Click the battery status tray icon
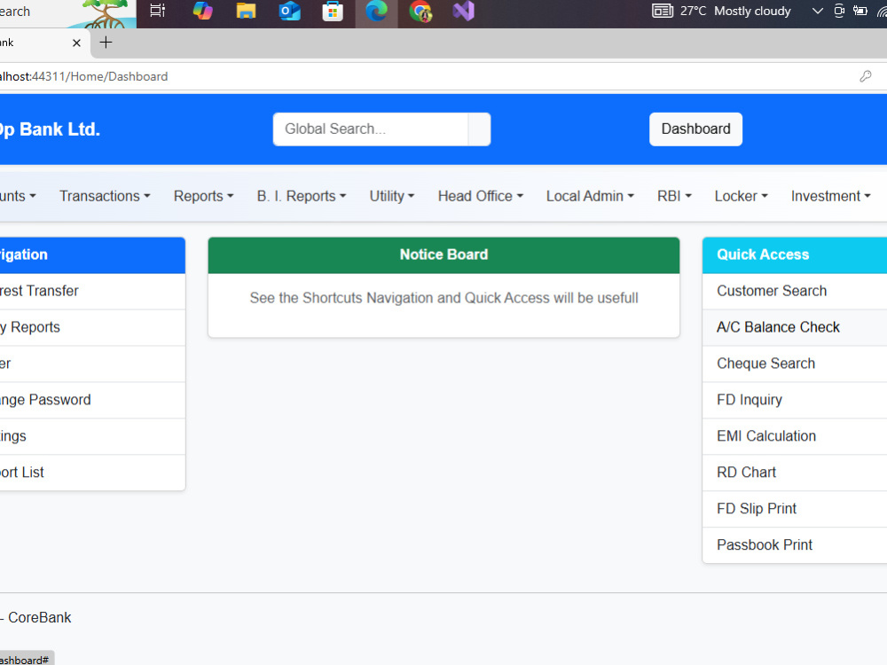Image resolution: width=887 pixels, height=665 pixels. [x=860, y=11]
